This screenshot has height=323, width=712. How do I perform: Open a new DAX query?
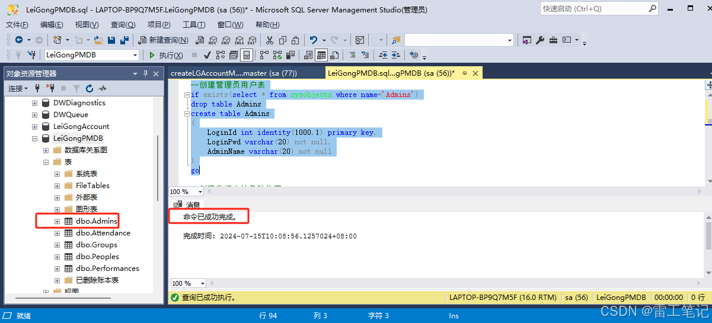tap(252, 40)
